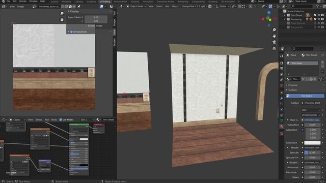The image size is (326, 183).
Task: Click the blue Z axis on navigation gizmo
Action: [269, 13]
